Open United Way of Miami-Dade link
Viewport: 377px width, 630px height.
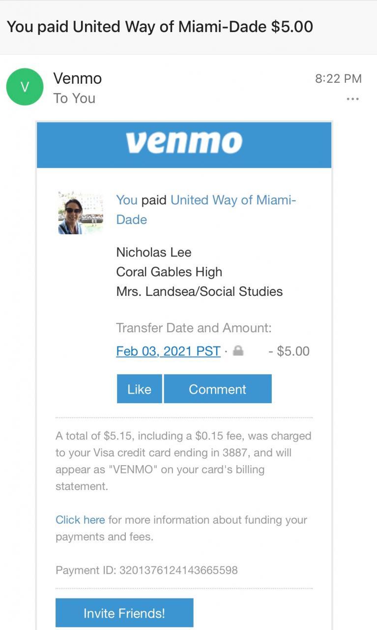233,200
